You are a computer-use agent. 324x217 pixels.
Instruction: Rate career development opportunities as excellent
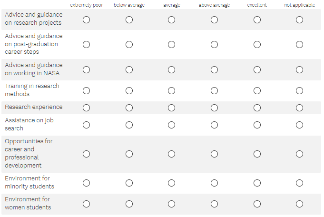point(257,154)
